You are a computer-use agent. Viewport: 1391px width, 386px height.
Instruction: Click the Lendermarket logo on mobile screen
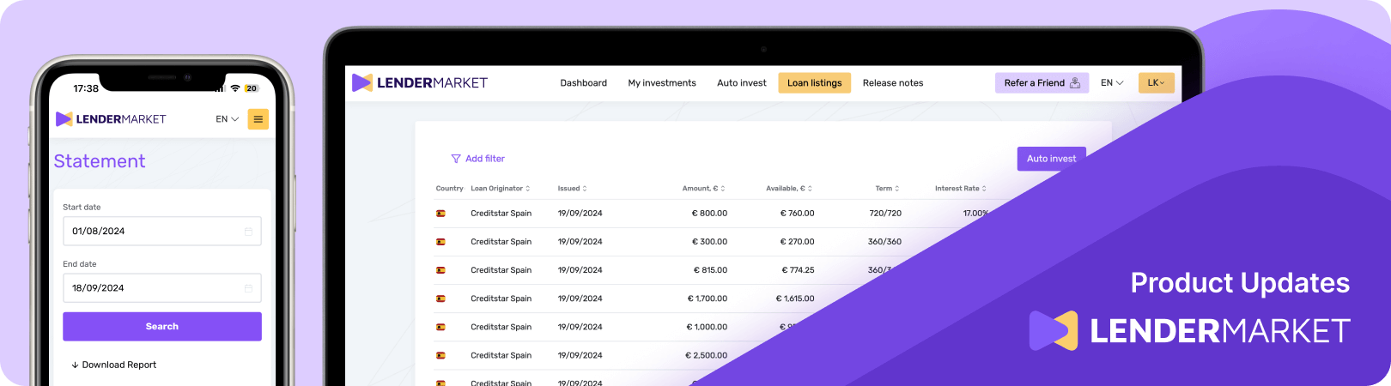point(111,119)
